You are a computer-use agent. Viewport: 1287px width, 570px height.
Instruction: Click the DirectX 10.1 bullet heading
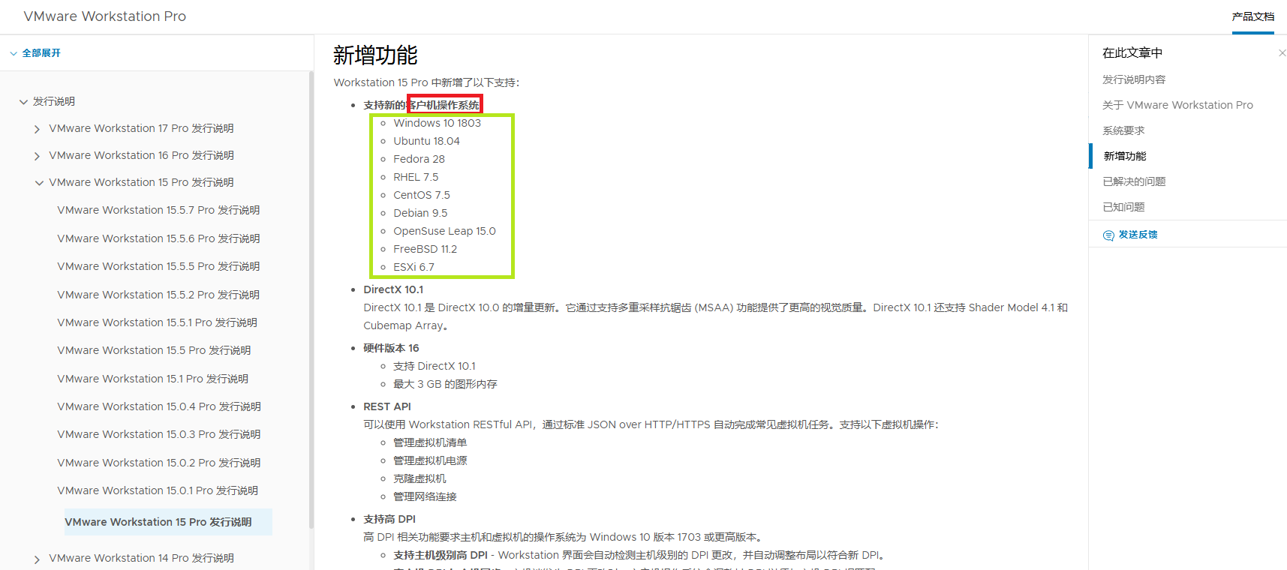point(393,289)
